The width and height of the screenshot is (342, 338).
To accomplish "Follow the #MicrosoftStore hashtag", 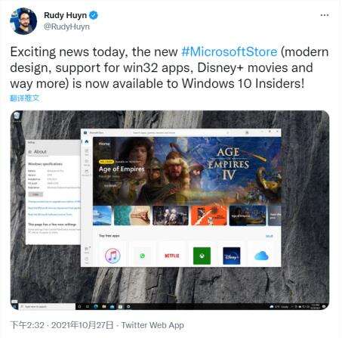I will tap(230, 52).
